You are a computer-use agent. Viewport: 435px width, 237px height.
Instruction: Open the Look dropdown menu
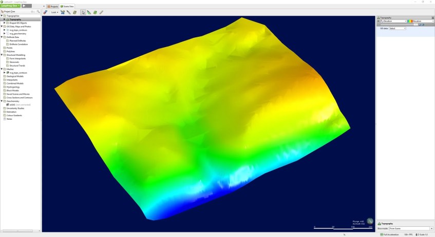coord(54,12)
